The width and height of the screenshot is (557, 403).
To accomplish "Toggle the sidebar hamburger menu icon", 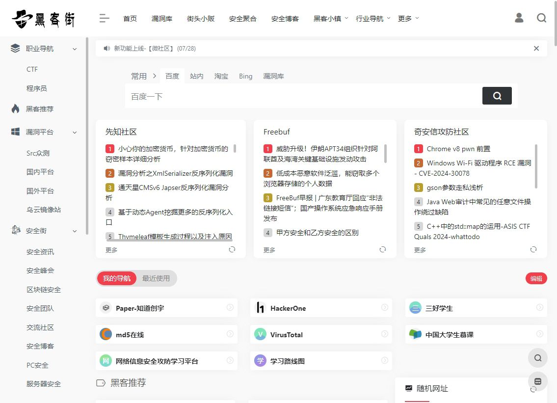I will pos(104,19).
